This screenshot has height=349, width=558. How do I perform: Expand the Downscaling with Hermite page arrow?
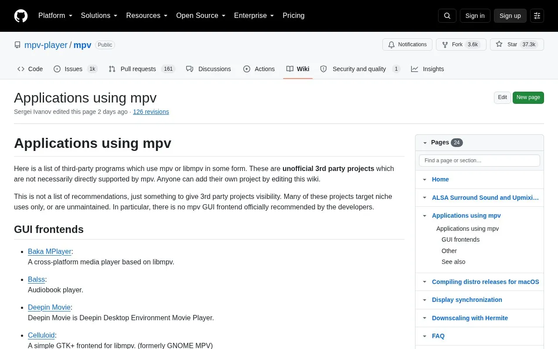pos(425,318)
